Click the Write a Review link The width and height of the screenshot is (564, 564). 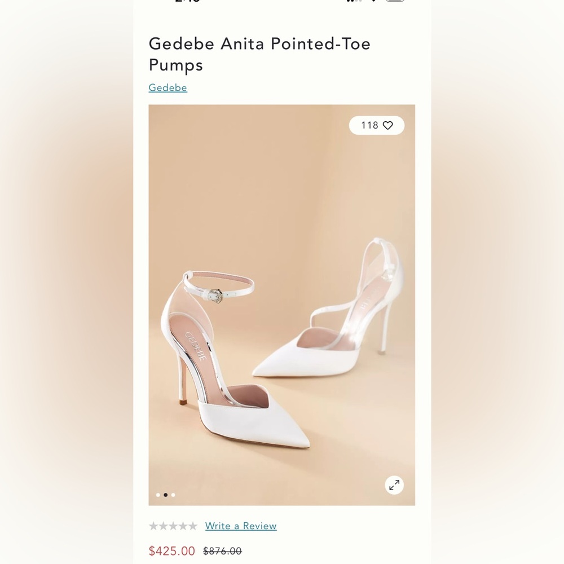click(x=240, y=526)
